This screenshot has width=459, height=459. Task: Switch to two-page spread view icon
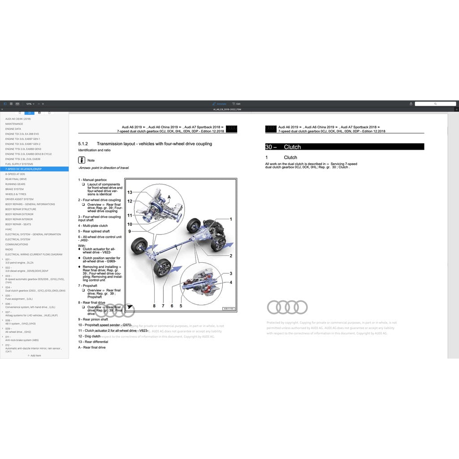click(x=17, y=104)
